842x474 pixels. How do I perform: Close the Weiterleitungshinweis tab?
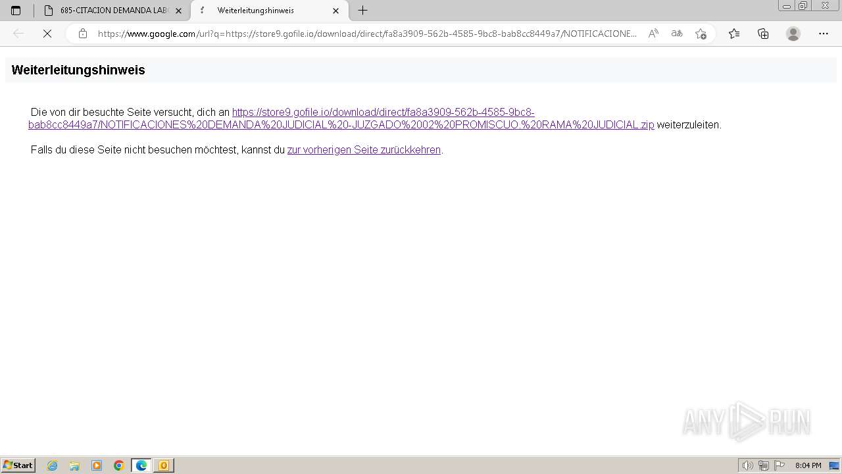(x=335, y=11)
